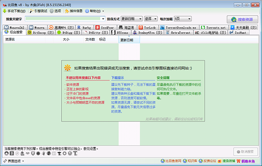Click the shield engine icon

tap(33, 153)
